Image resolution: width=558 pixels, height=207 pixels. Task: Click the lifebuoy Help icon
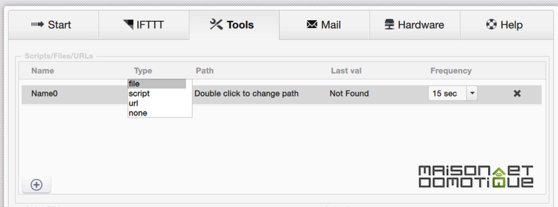[491, 25]
